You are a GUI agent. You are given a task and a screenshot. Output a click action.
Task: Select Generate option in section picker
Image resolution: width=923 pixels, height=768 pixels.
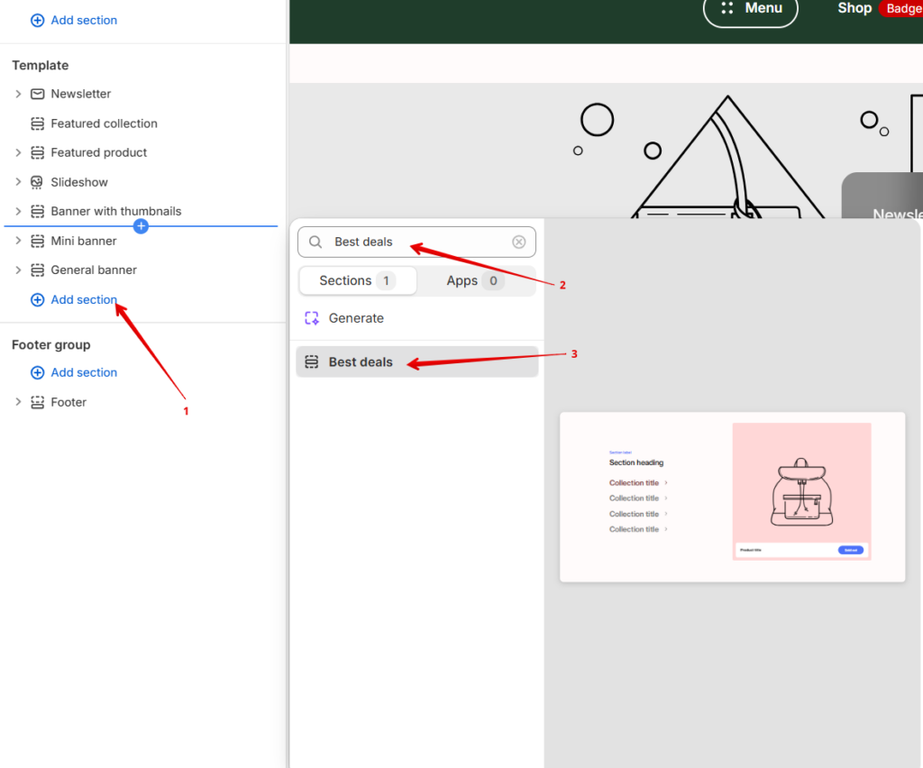[x=416, y=318]
